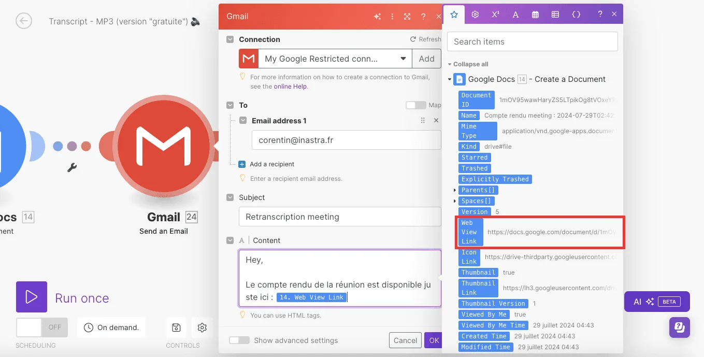
Task: Select the Starred variable pill
Action: [475, 158]
